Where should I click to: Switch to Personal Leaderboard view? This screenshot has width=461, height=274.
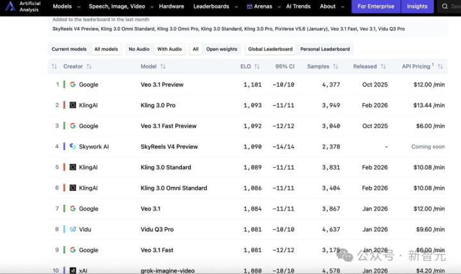[325, 49]
